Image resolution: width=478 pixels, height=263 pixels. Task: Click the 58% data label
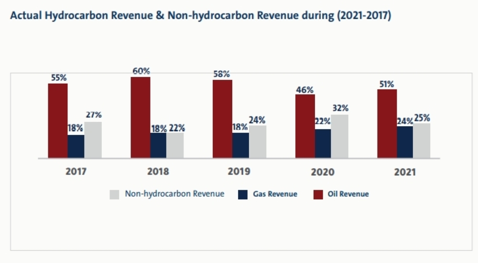(x=221, y=74)
